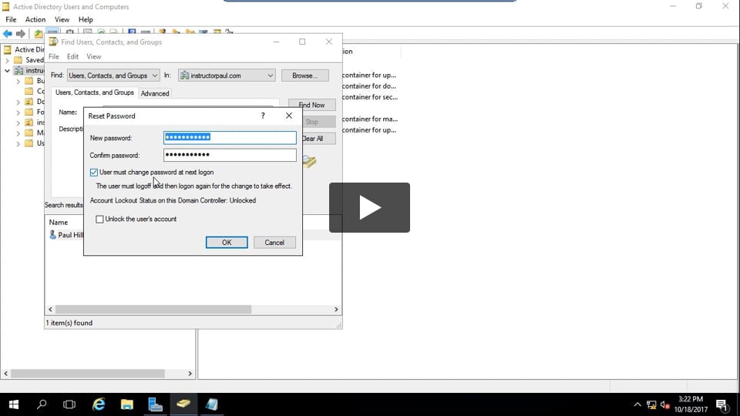
Task: Open Task View on the taskbar
Action: coord(69,404)
